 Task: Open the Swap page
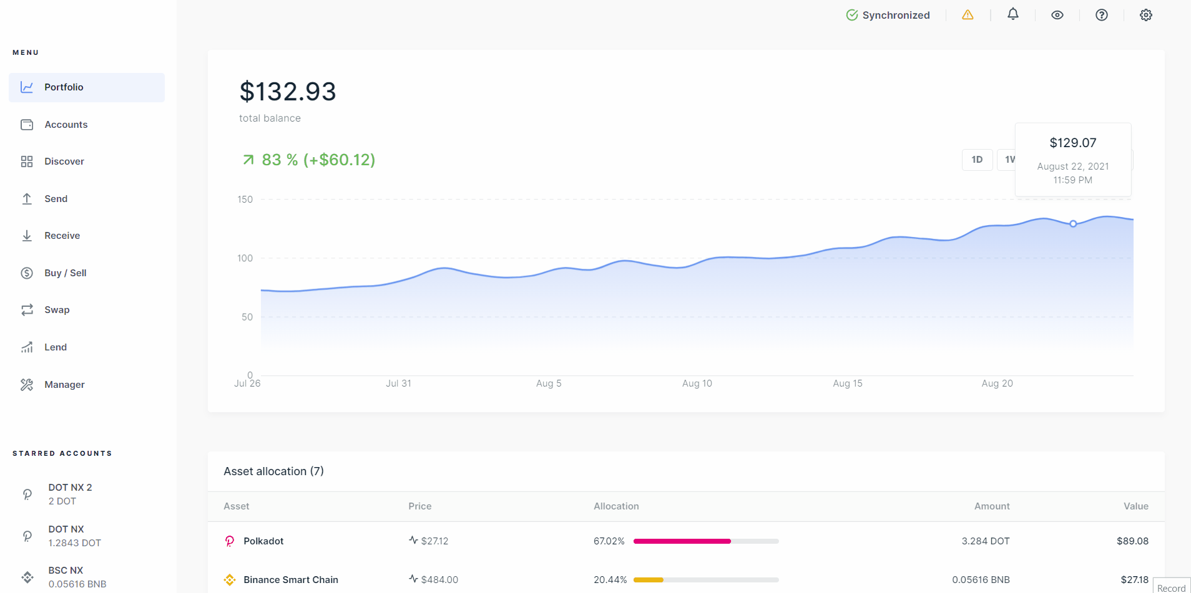(x=87, y=310)
